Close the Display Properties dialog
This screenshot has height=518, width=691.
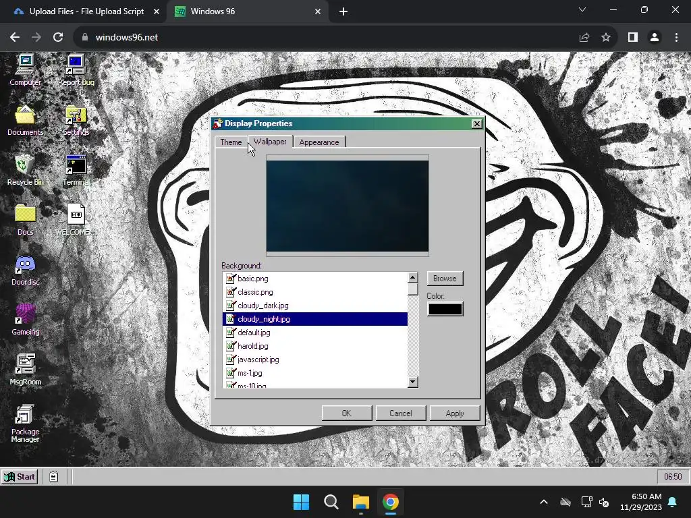[x=477, y=124]
